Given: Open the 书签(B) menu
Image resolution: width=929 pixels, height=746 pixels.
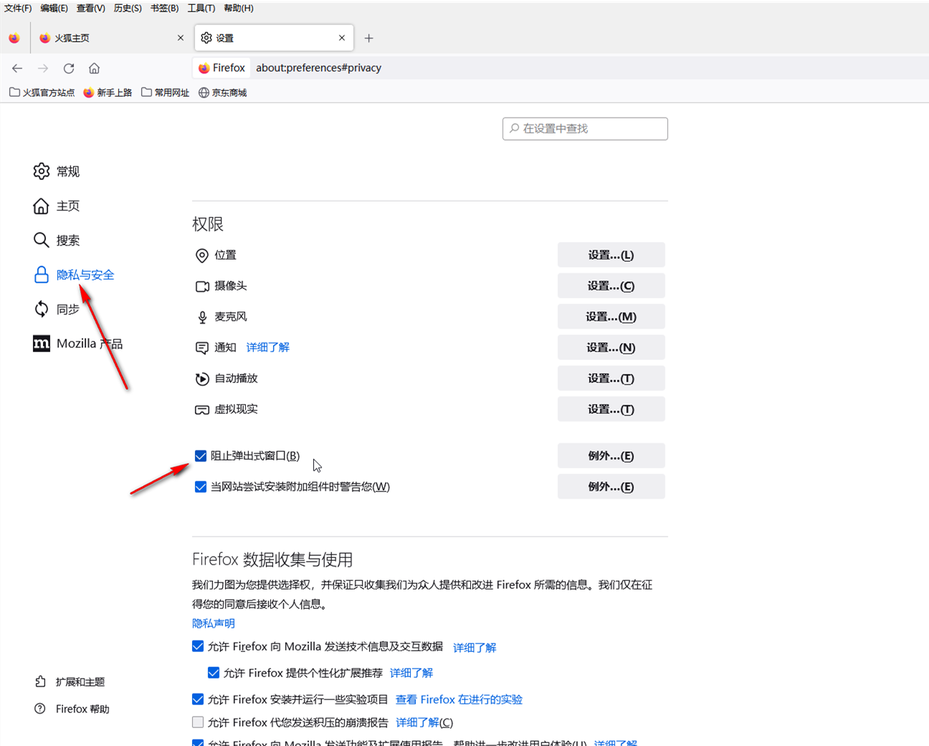Looking at the screenshot, I should click(x=165, y=8).
